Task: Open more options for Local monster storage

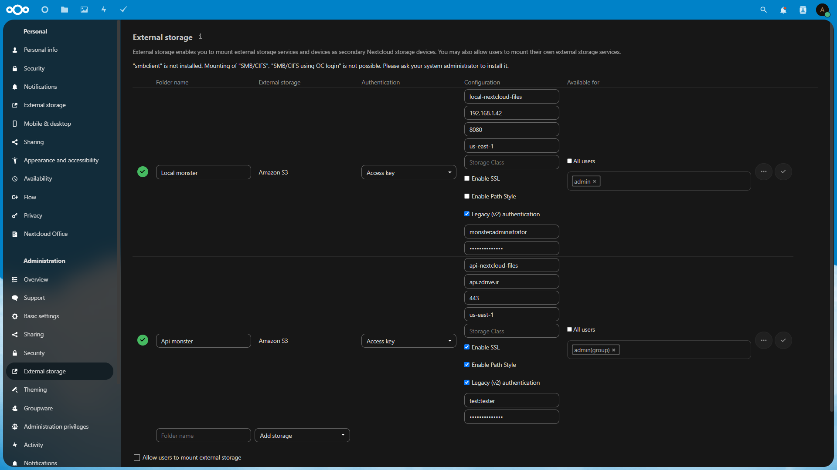Action: (763, 171)
